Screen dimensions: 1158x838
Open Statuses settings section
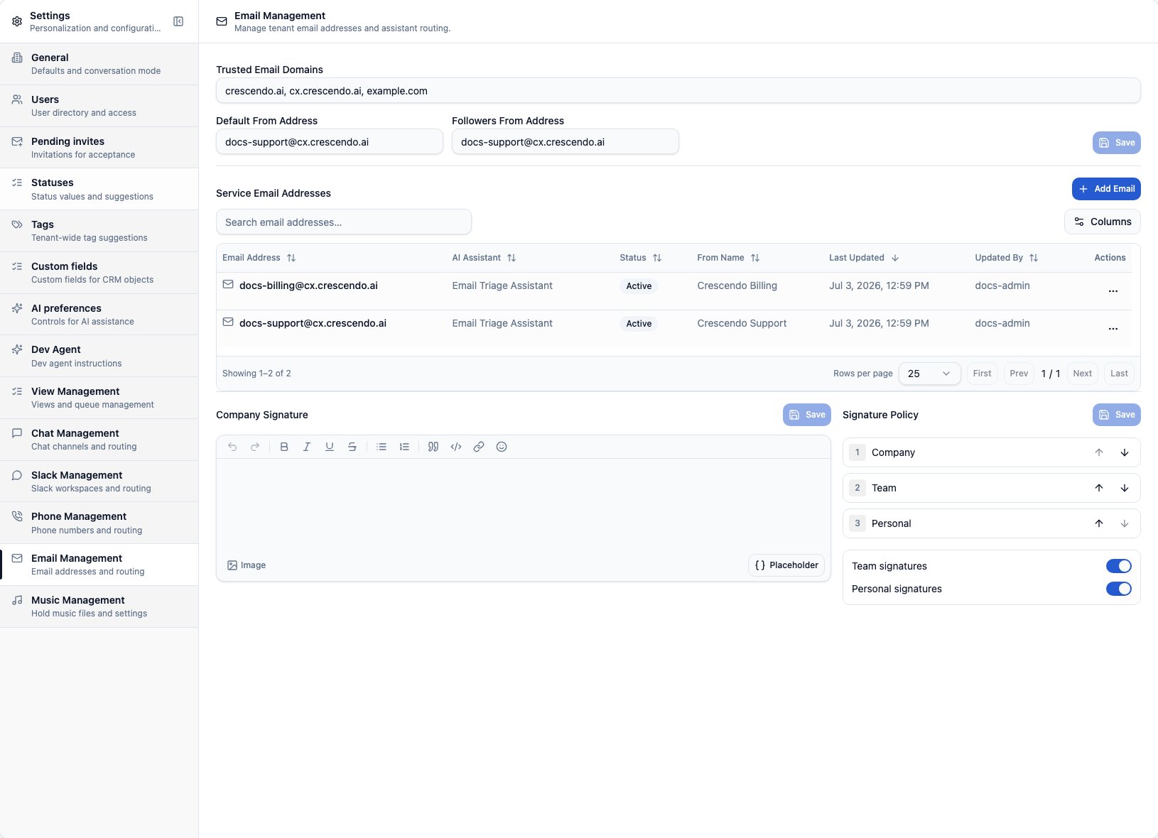pyautogui.click(x=99, y=189)
